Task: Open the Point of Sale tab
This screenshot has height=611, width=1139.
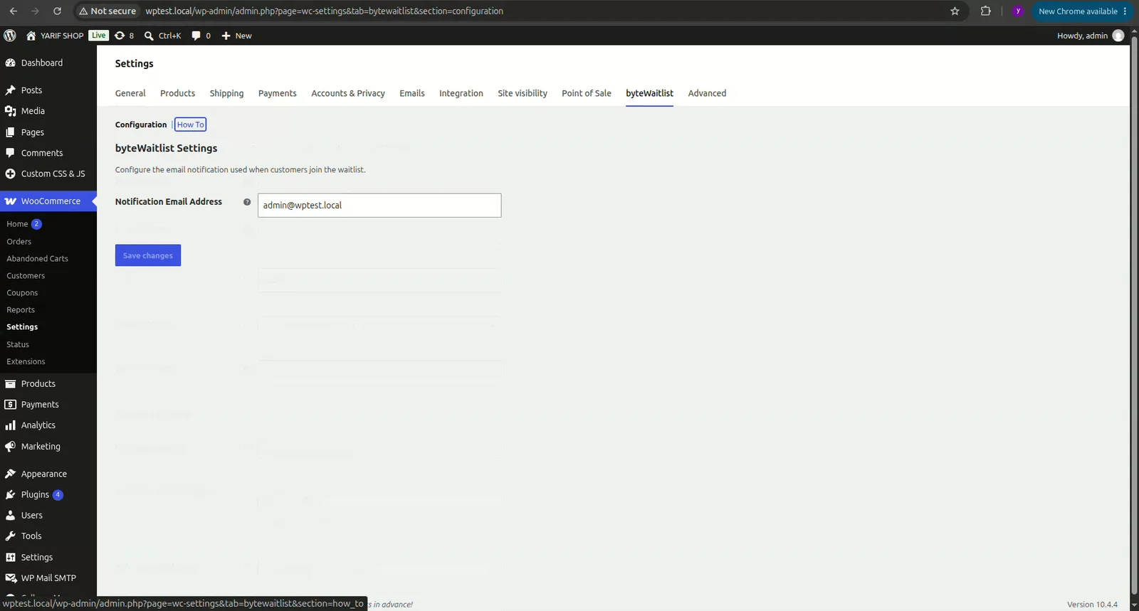Action: coord(587,93)
